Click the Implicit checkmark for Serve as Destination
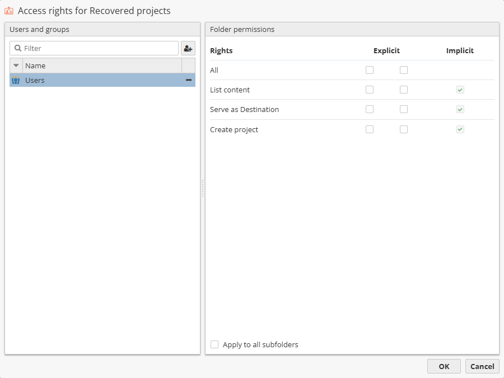Image resolution: width=504 pixels, height=378 pixels. [x=460, y=109]
